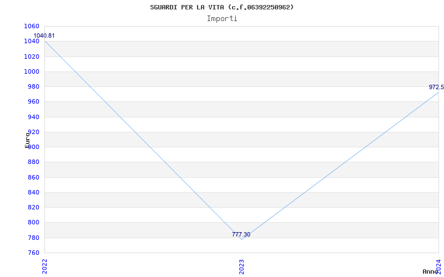444x277 pixels.
Task: Click the 2024 x-axis label
Action: tap(438, 266)
